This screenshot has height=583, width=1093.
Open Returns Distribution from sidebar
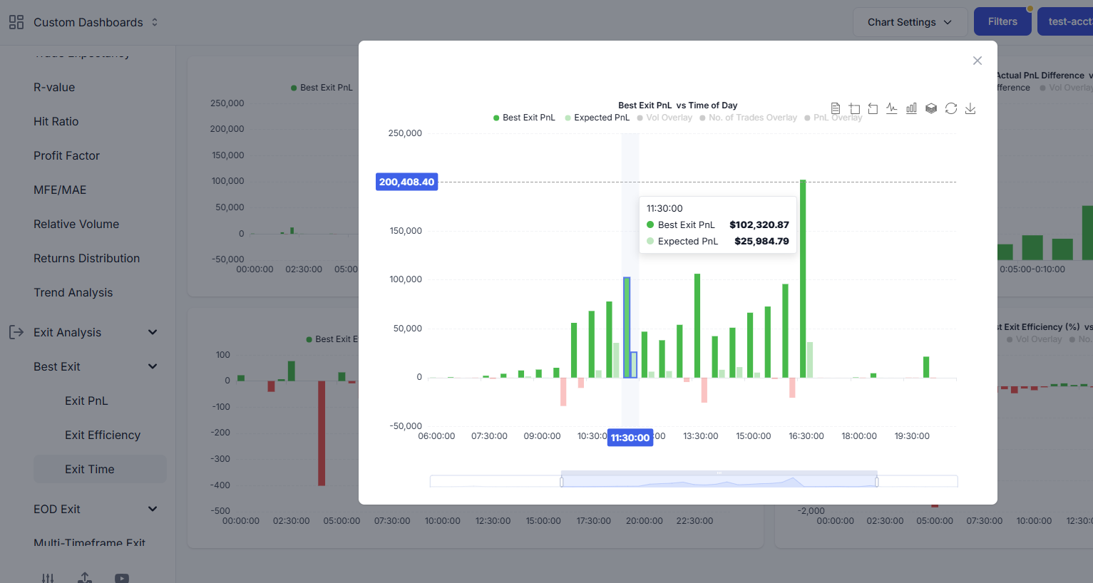(86, 258)
